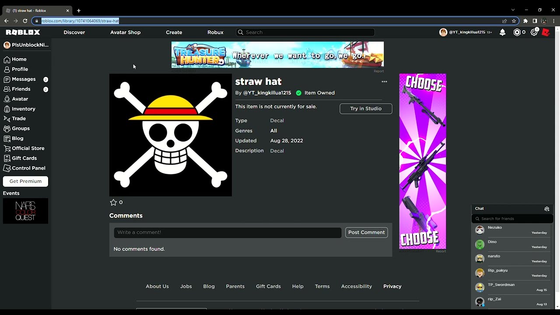560x315 pixels.
Task: Click the Official Store cart icon
Action: (x=7, y=148)
